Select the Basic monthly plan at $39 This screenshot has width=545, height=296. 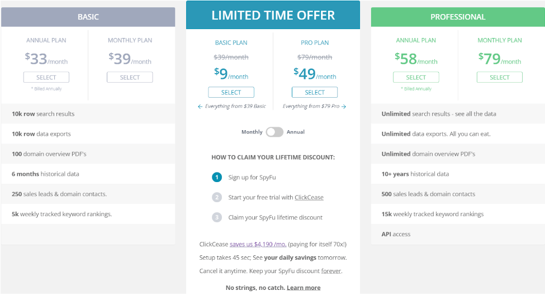tap(130, 77)
